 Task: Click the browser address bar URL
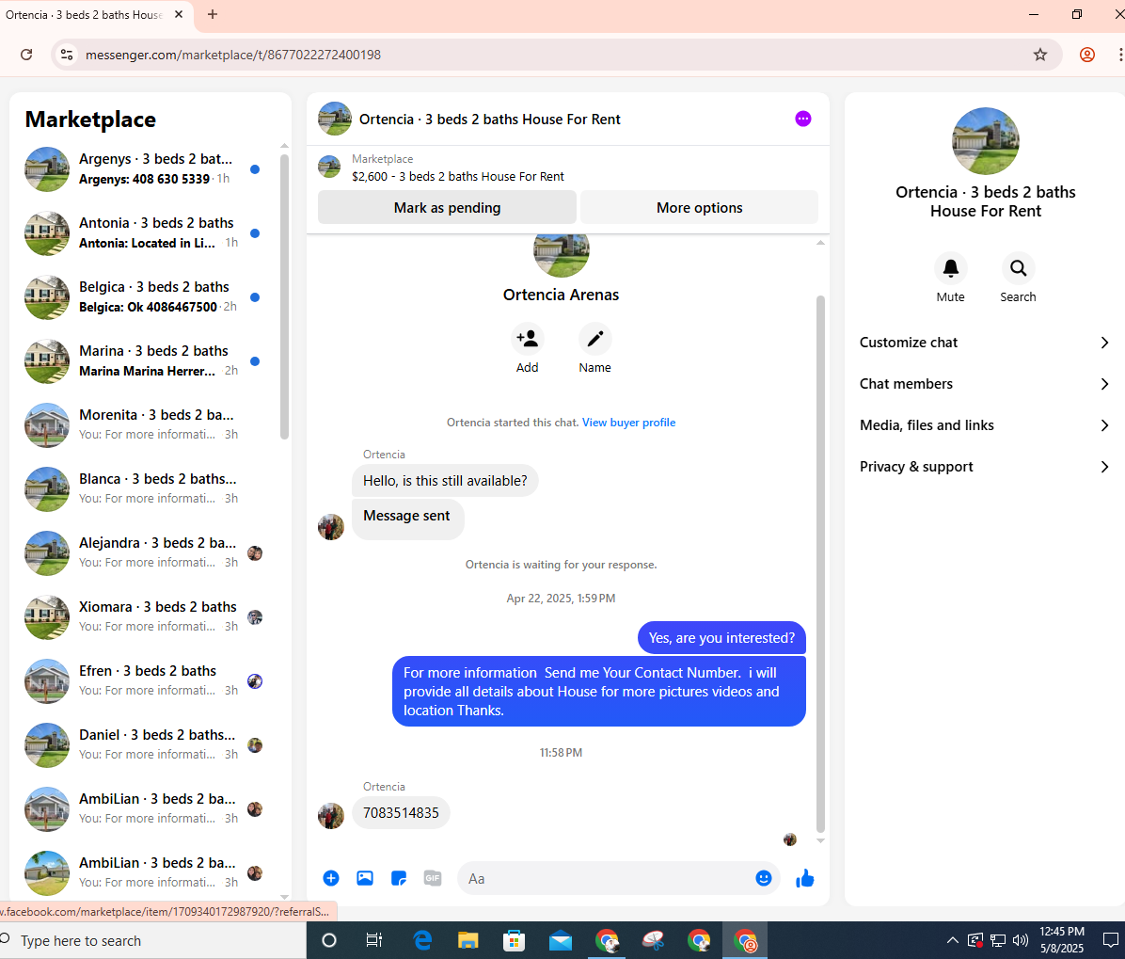[233, 55]
